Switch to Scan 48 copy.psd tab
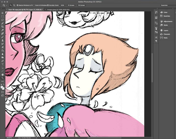176x139 pixels. (x=25, y=10)
